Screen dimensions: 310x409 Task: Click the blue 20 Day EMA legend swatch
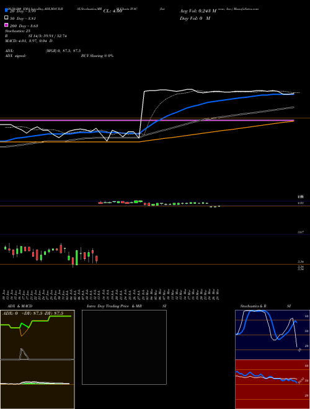(6, 11)
